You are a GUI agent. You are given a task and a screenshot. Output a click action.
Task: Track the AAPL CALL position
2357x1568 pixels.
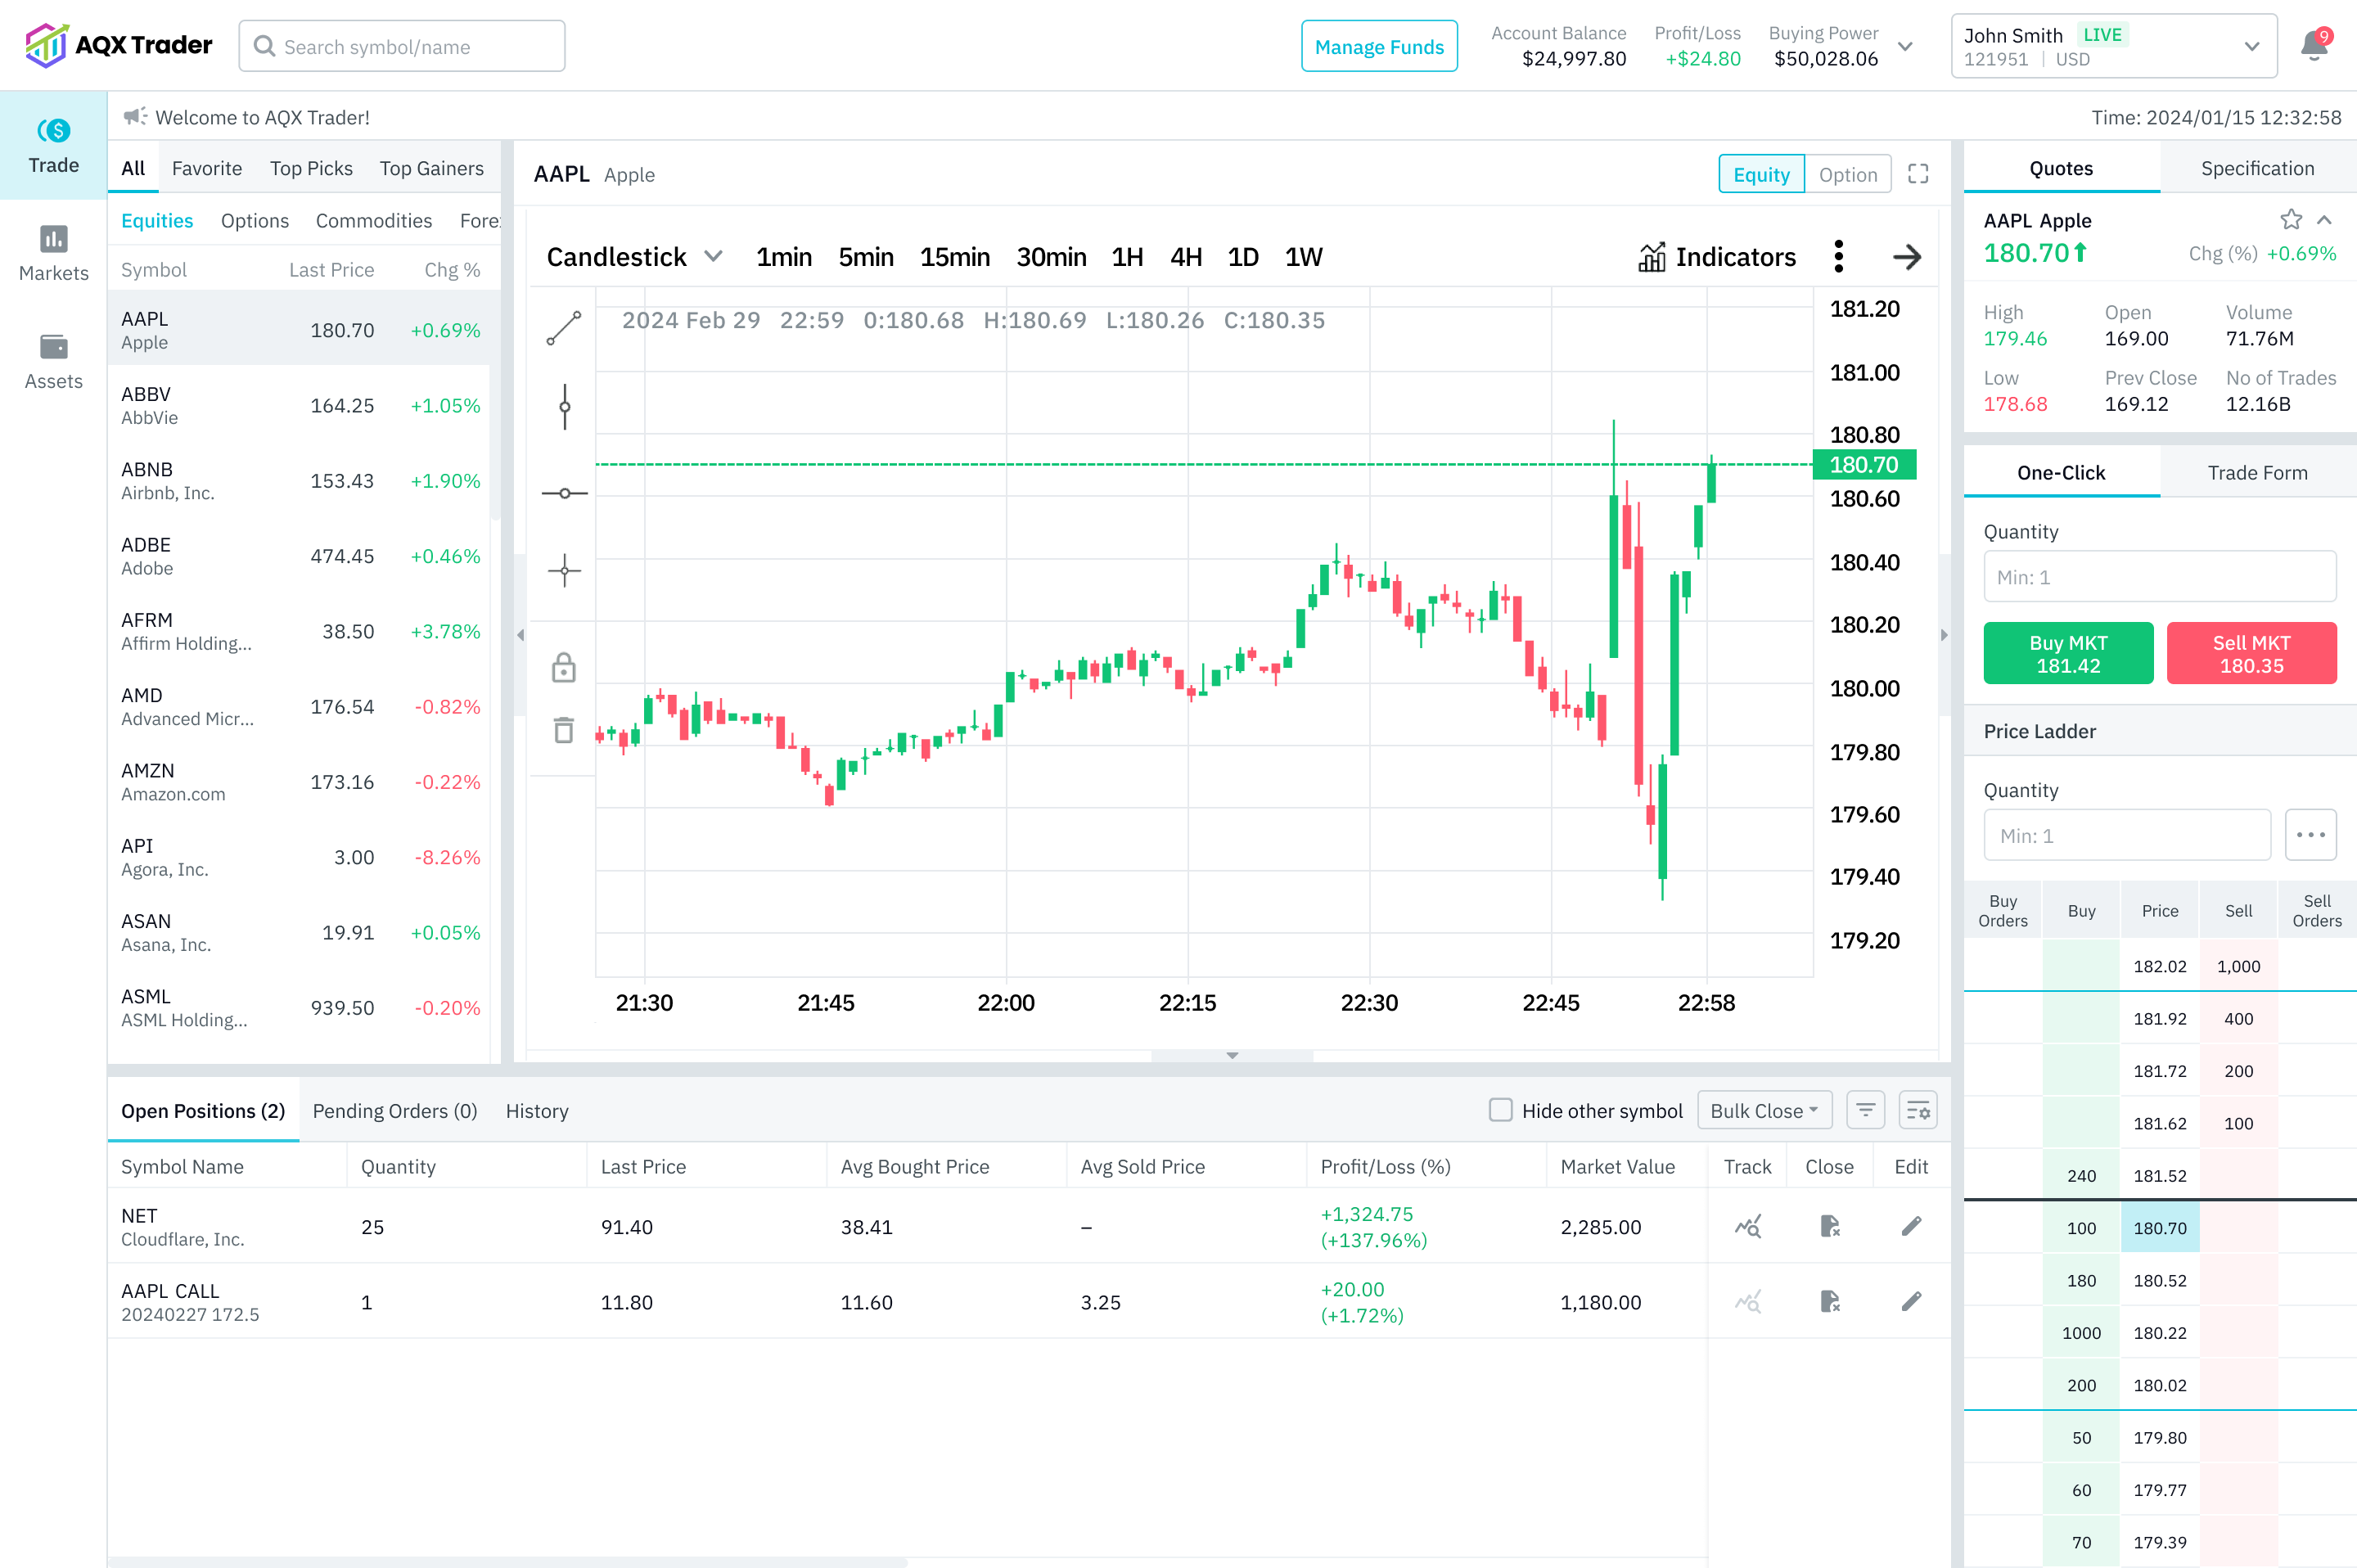[1747, 1301]
